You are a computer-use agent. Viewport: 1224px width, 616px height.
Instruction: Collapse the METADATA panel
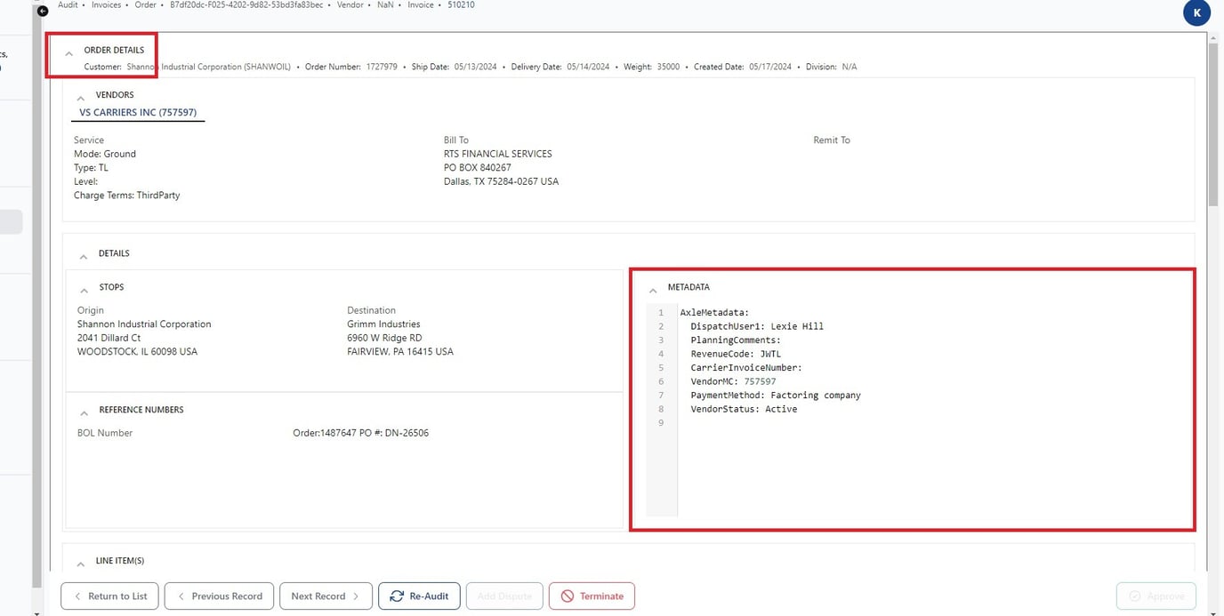point(654,288)
